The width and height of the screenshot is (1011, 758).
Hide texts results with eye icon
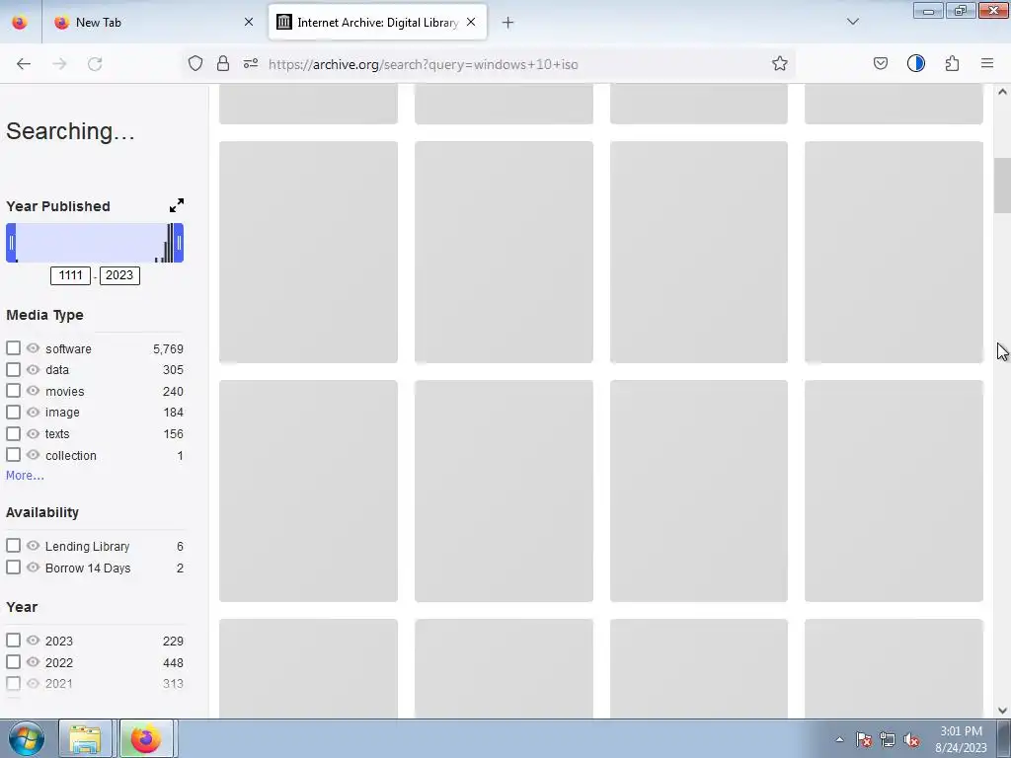[x=33, y=434]
